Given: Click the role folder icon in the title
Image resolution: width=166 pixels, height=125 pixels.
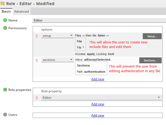Looking at the screenshot, I should (3, 3).
